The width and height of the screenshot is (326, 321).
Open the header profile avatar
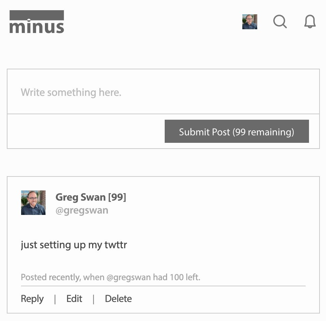(x=250, y=22)
